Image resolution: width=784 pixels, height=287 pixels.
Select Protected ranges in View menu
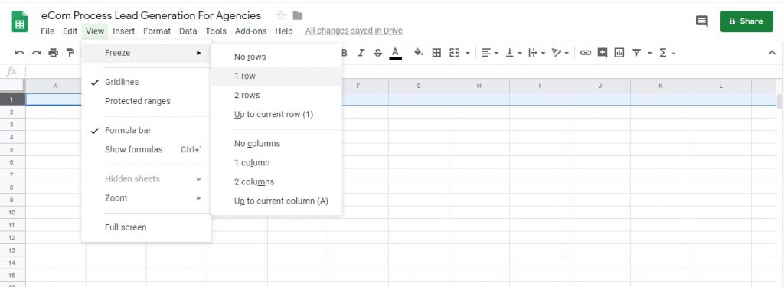pyautogui.click(x=146, y=101)
